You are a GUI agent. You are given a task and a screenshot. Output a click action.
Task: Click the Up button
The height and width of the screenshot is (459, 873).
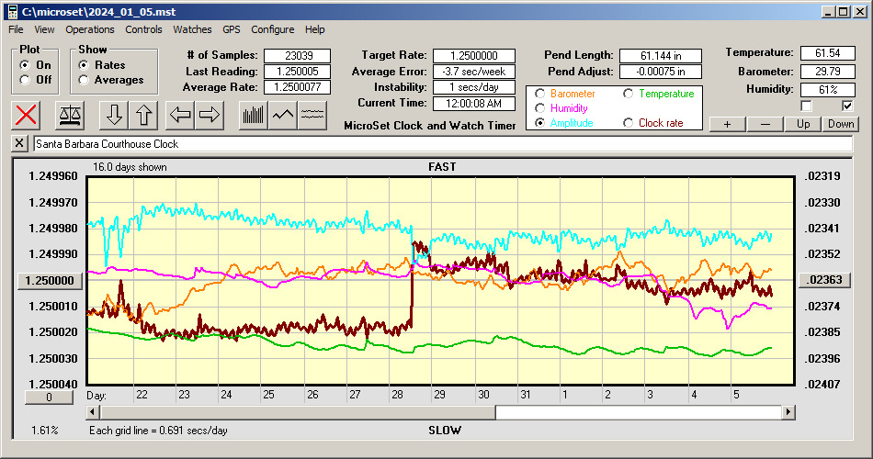[803, 124]
